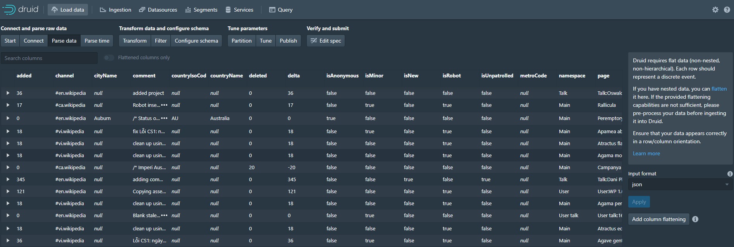Image resolution: width=734 pixels, height=247 pixels.
Task: Open the Input format json dropdown
Action: pyautogui.click(x=680, y=185)
